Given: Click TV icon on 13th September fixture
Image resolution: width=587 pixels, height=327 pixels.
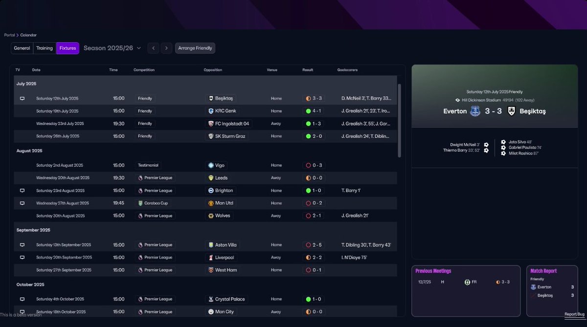Looking at the screenshot, I should coord(22,245).
